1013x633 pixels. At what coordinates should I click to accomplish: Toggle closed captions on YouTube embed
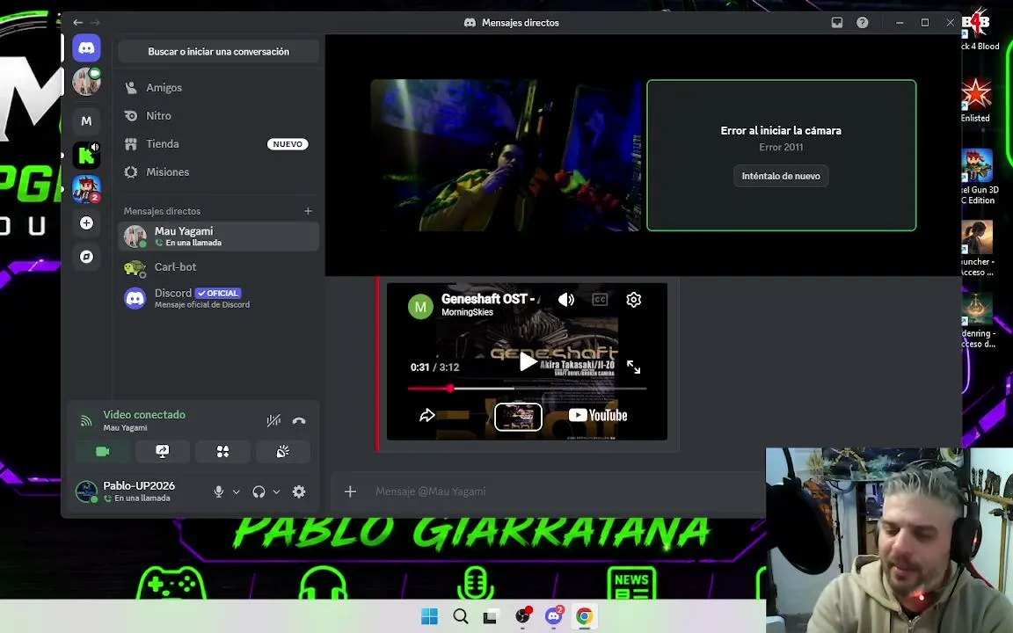click(600, 300)
